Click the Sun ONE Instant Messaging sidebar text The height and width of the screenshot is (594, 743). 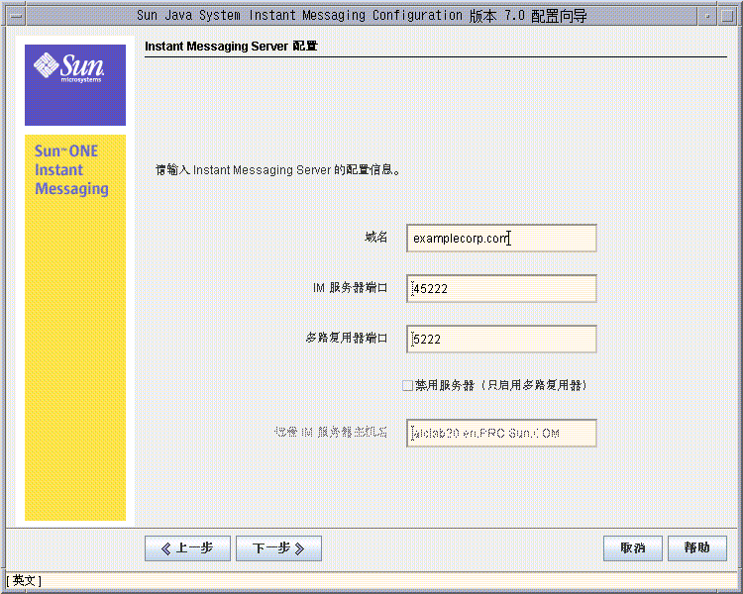tap(71, 169)
